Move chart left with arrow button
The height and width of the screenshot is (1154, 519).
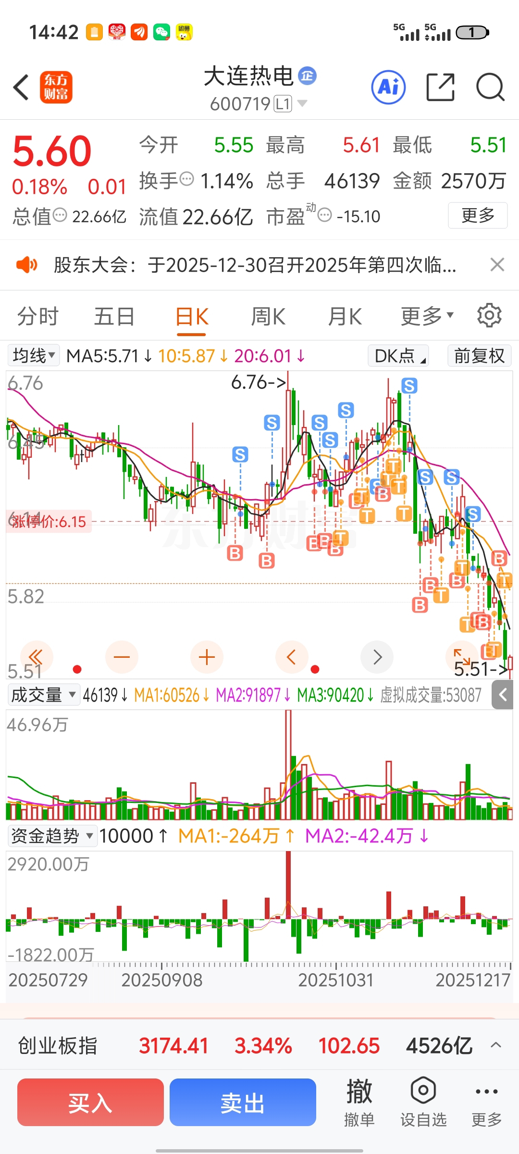coord(292,657)
